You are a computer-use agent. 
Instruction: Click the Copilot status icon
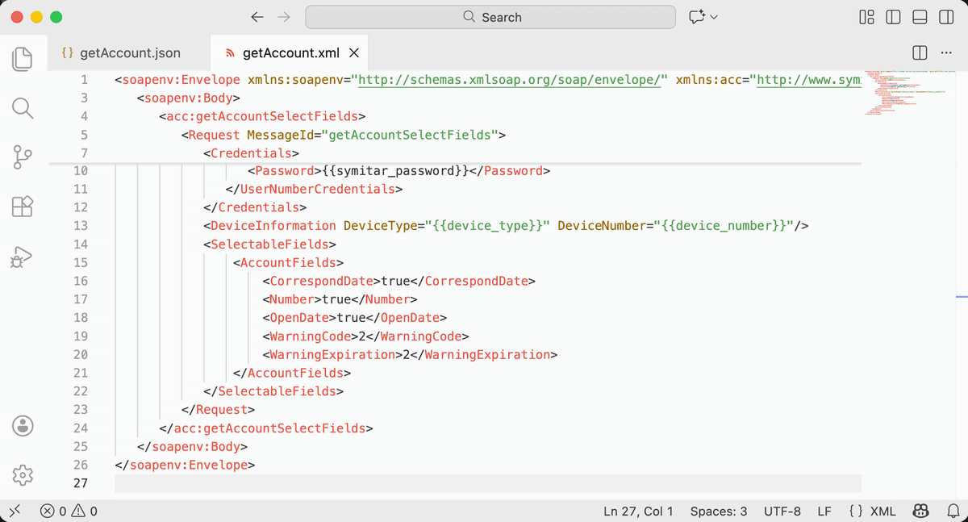point(920,511)
